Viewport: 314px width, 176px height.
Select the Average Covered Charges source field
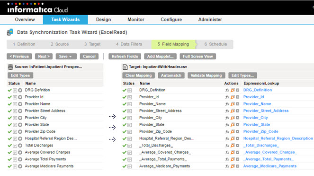pyautogui.click(x=47, y=152)
